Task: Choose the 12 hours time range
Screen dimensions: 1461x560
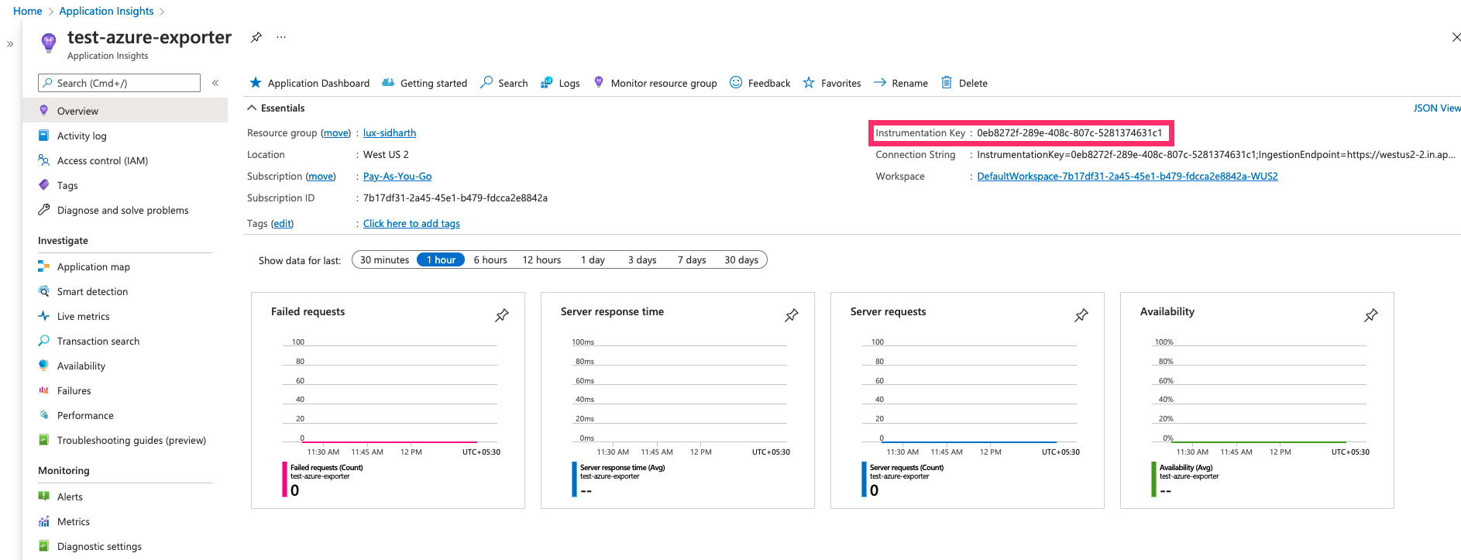Action: tap(541, 260)
